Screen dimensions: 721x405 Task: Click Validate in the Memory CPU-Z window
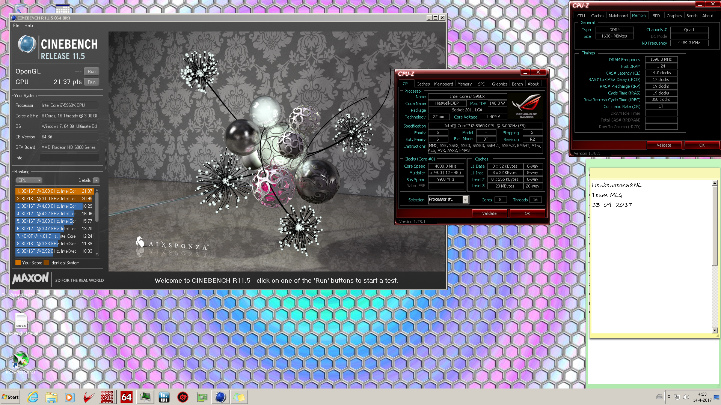tap(664, 145)
